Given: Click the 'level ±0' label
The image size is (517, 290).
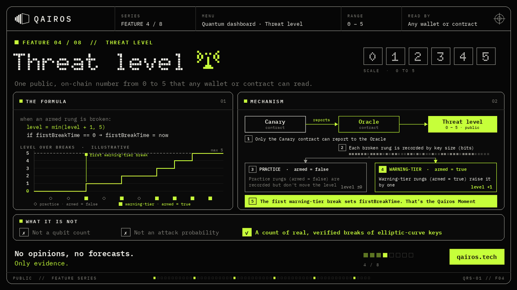Looking at the screenshot, I should click(352, 187).
